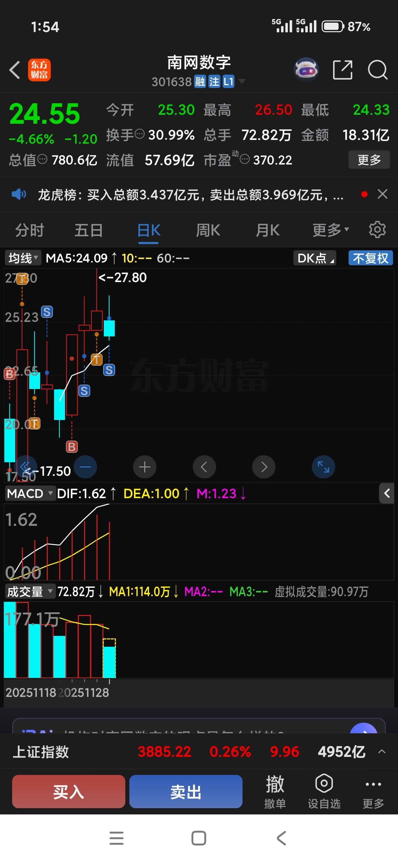Expand the 更多 chart period dropdown
This screenshot has width=398, height=862.
[331, 230]
